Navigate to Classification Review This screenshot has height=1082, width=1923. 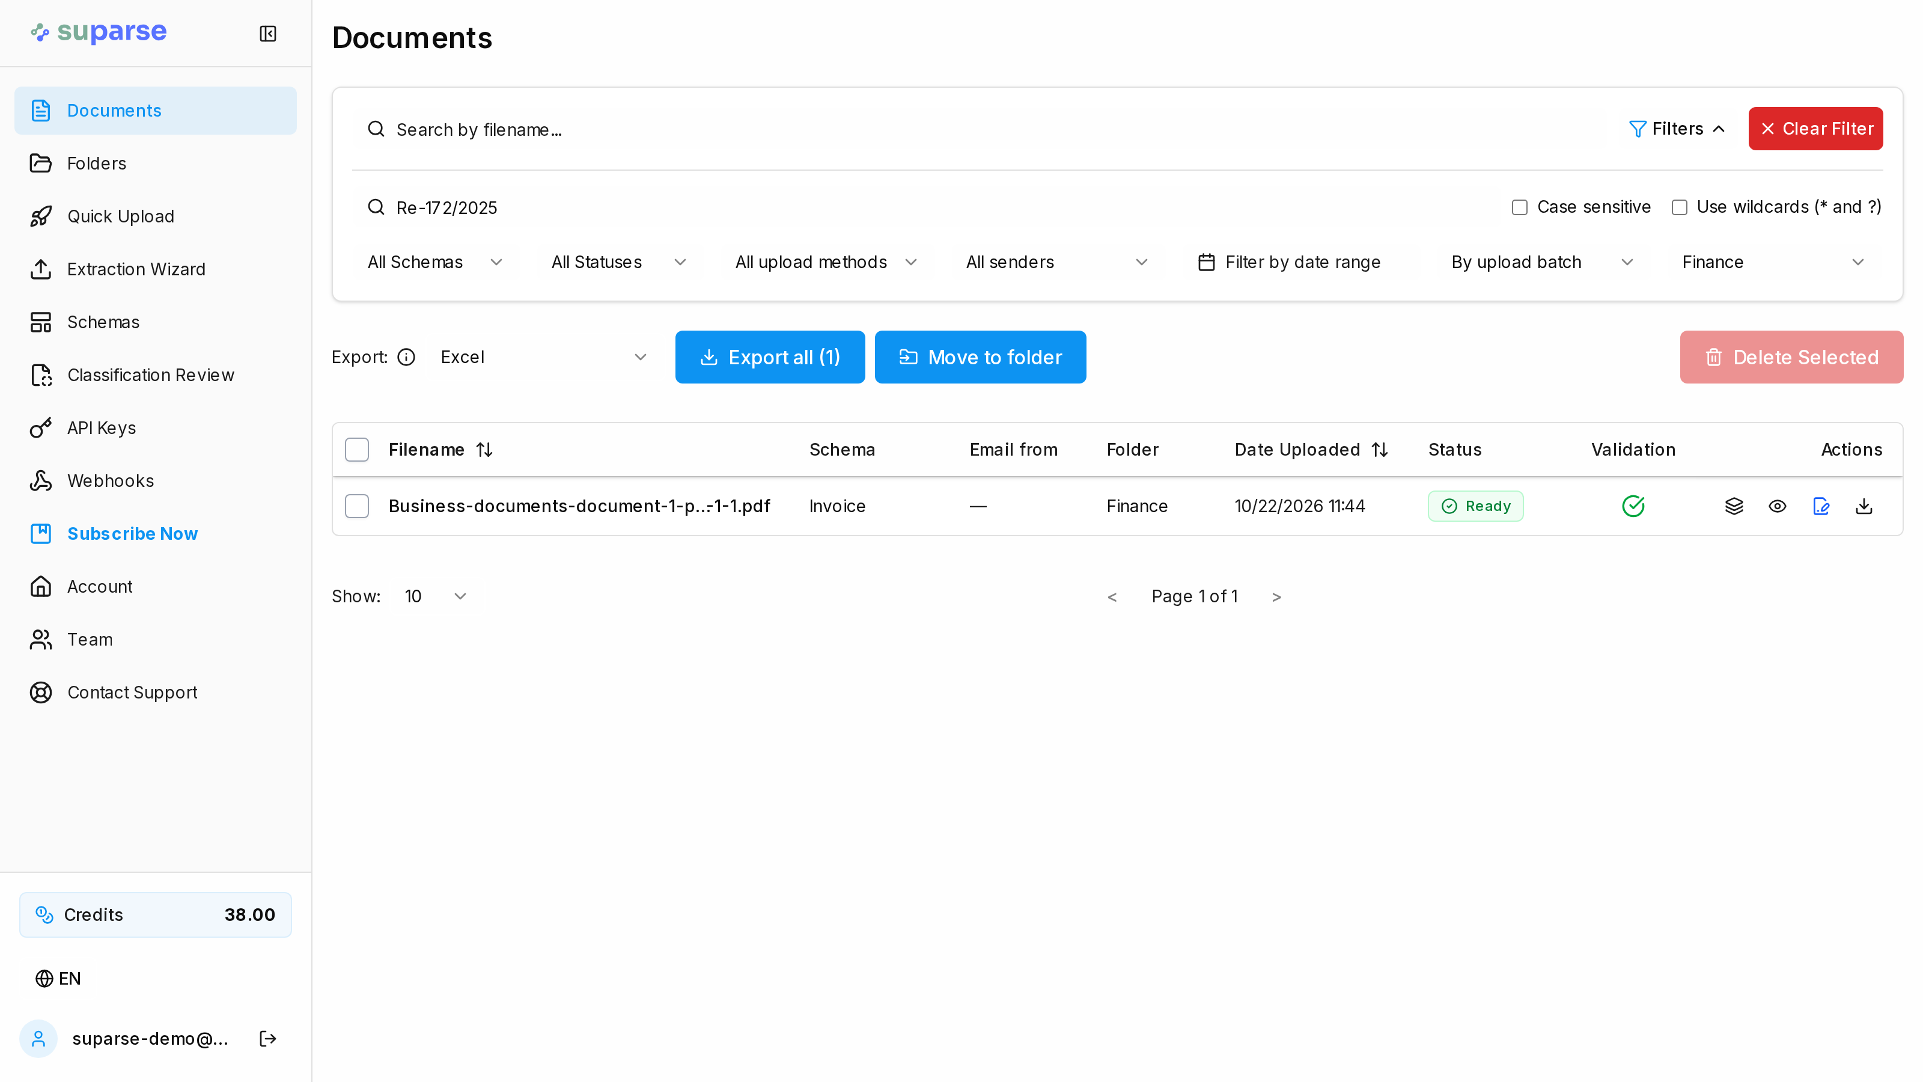pos(155,375)
